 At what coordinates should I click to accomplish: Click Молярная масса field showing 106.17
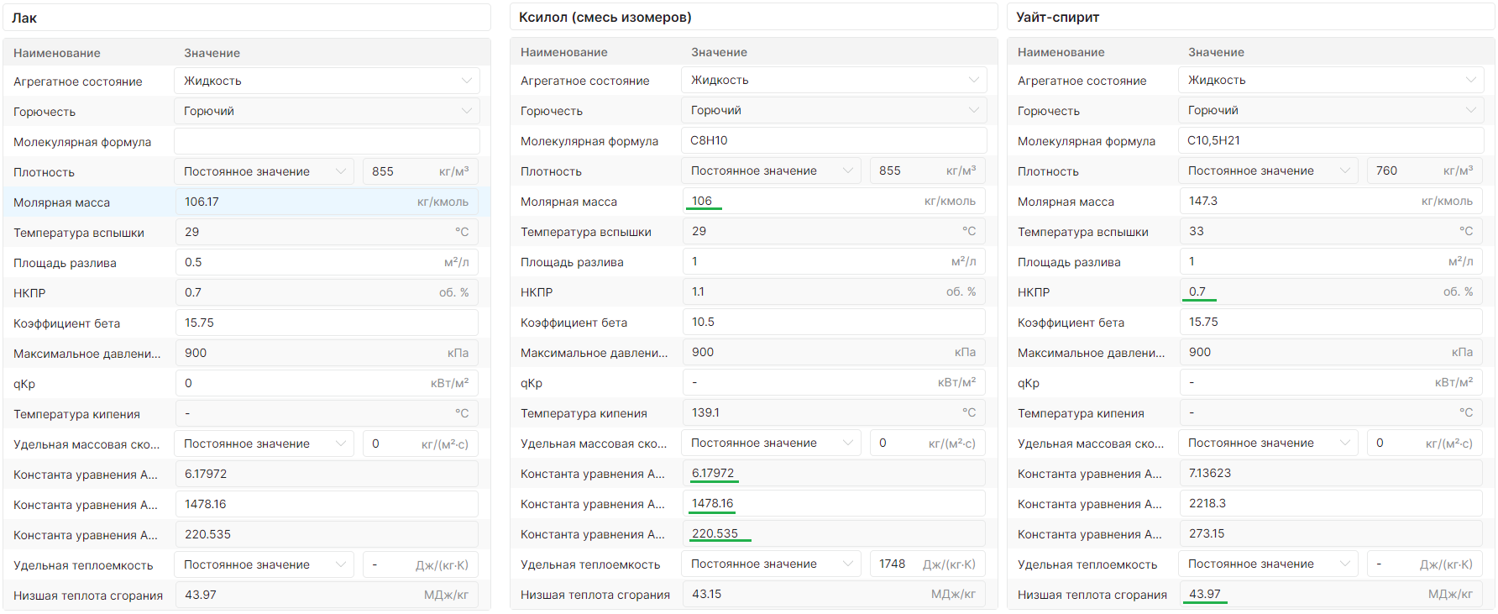coord(327,202)
